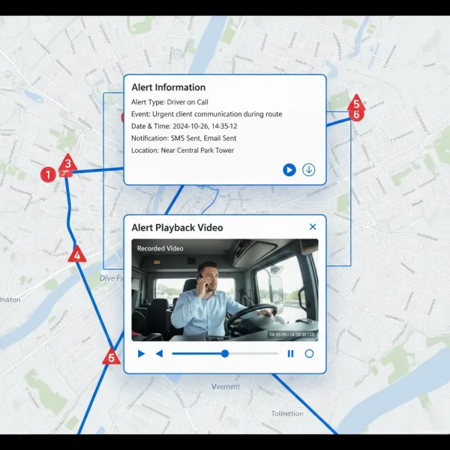Click circular marker 6 beside marker 5

pyautogui.click(x=357, y=115)
